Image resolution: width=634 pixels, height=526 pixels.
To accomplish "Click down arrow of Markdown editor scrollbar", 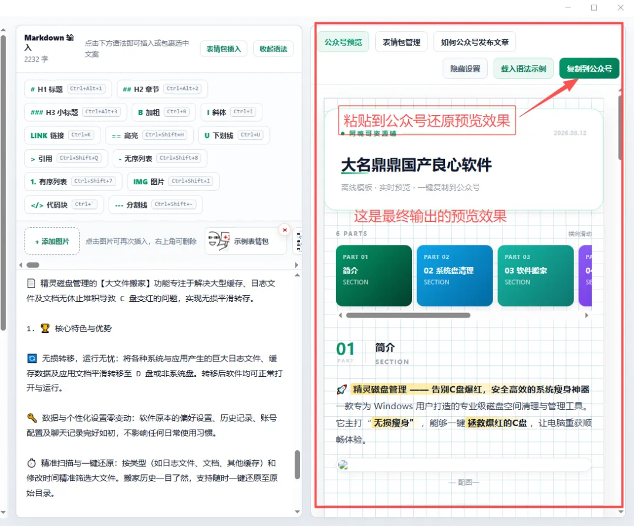I will tap(297, 512).
